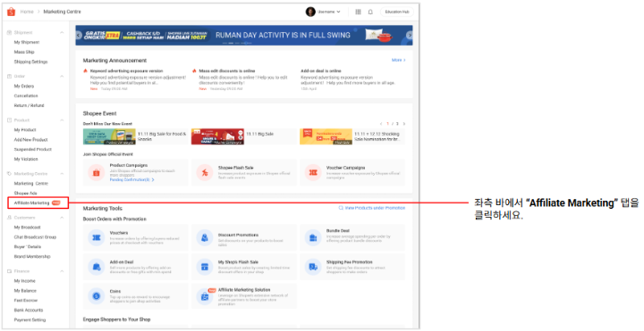Viewport: 644px width, 331px height.
Task: Select Add New Product in sidebar
Action: tap(30, 140)
